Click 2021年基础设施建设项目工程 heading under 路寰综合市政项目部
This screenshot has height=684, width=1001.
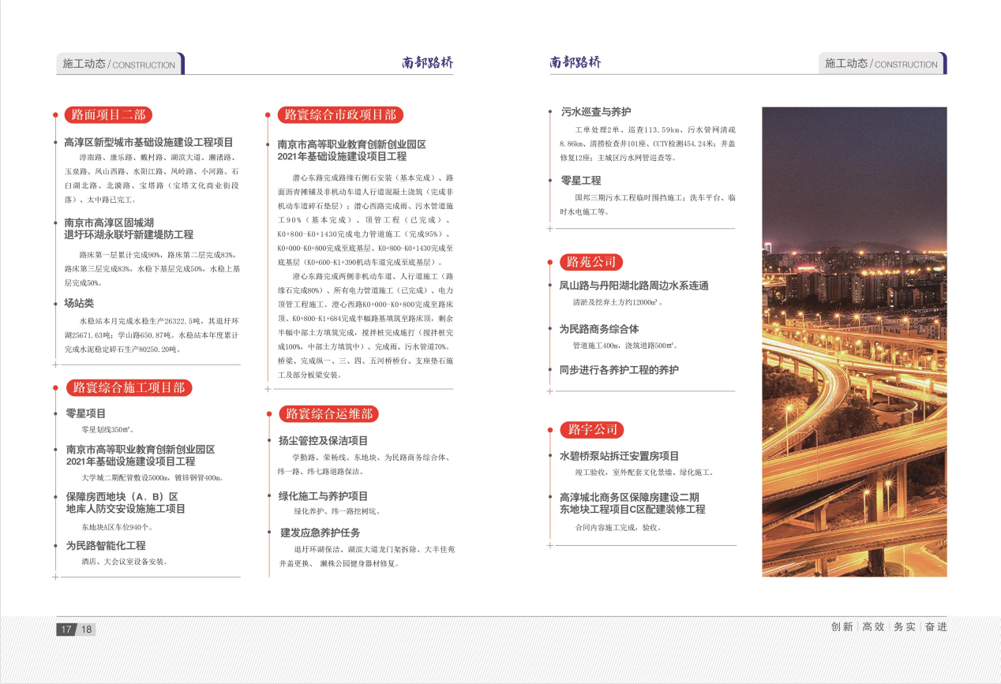pos(342,157)
